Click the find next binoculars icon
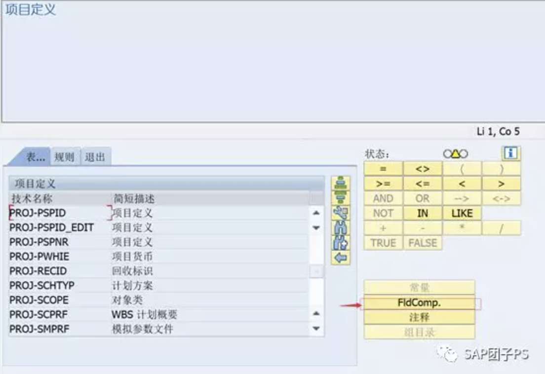This screenshot has width=545, height=374. click(x=340, y=243)
